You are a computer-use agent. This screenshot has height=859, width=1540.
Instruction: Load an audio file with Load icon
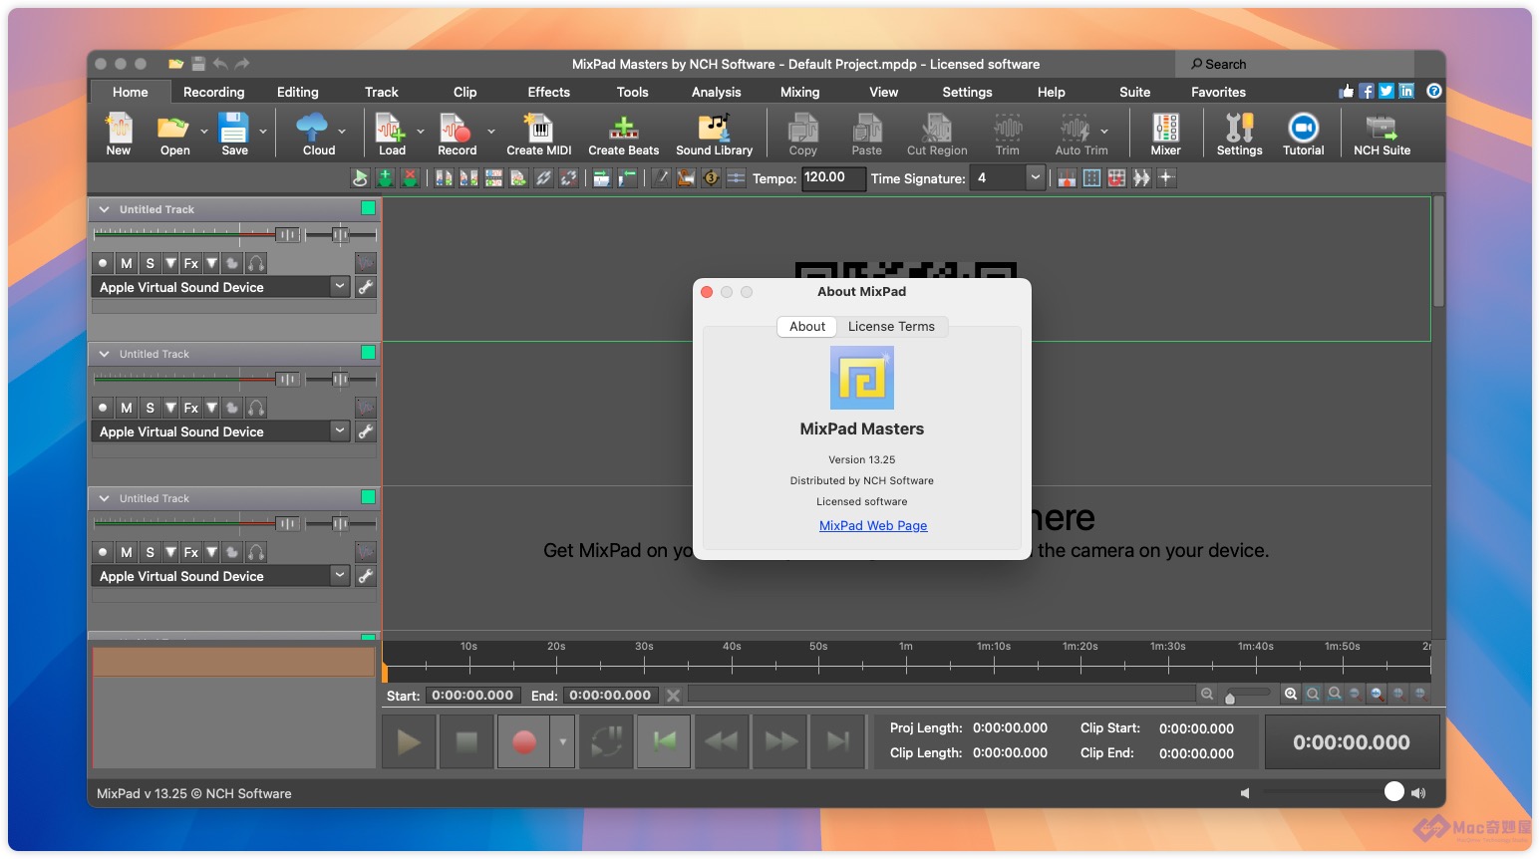tap(392, 134)
